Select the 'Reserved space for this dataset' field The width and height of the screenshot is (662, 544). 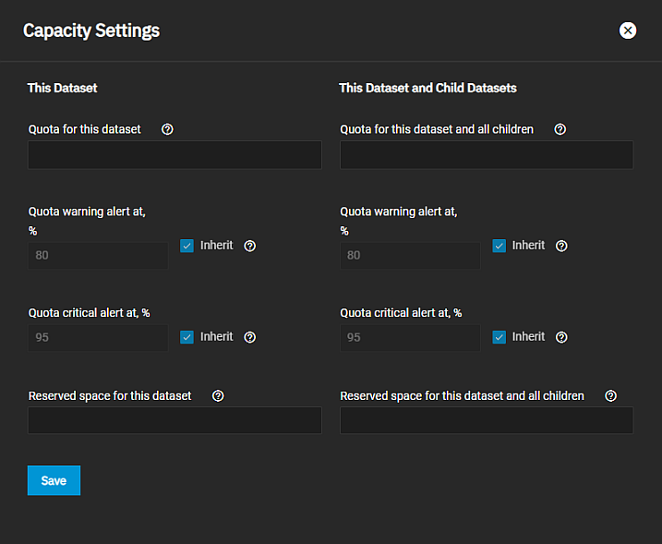coord(175,421)
